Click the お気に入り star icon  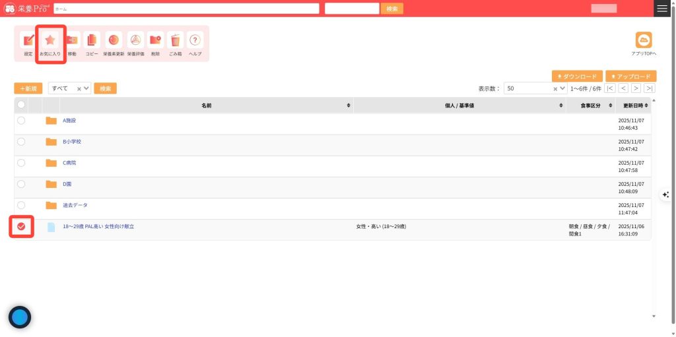50,41
